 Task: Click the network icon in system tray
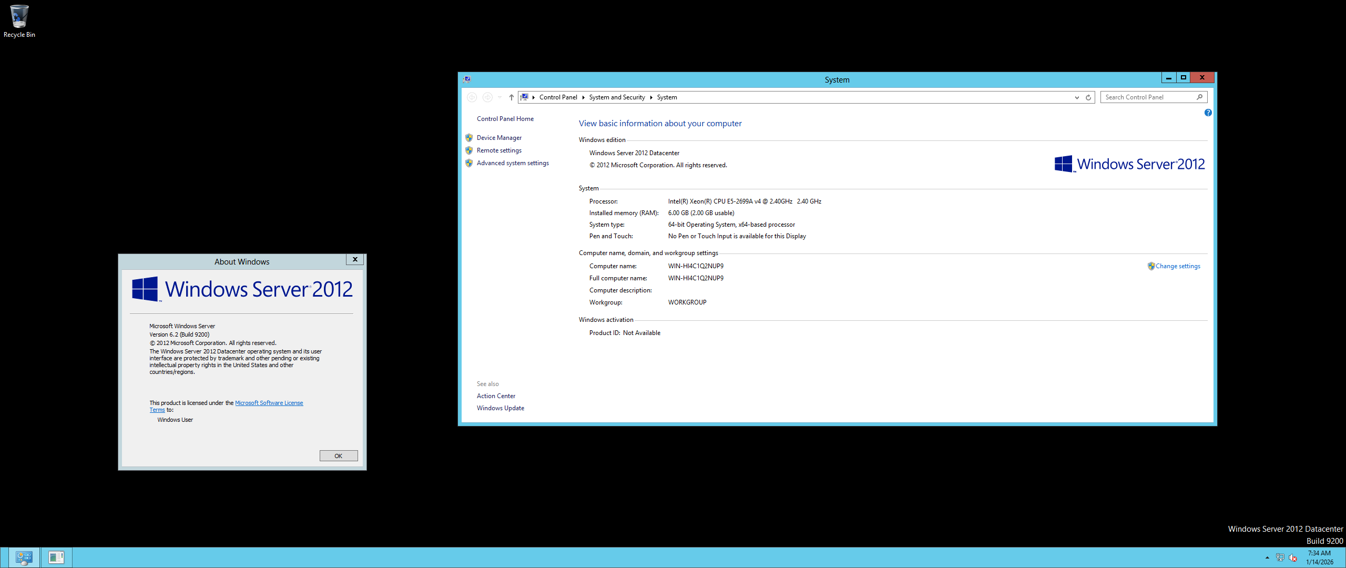[x=1280, y=557]
